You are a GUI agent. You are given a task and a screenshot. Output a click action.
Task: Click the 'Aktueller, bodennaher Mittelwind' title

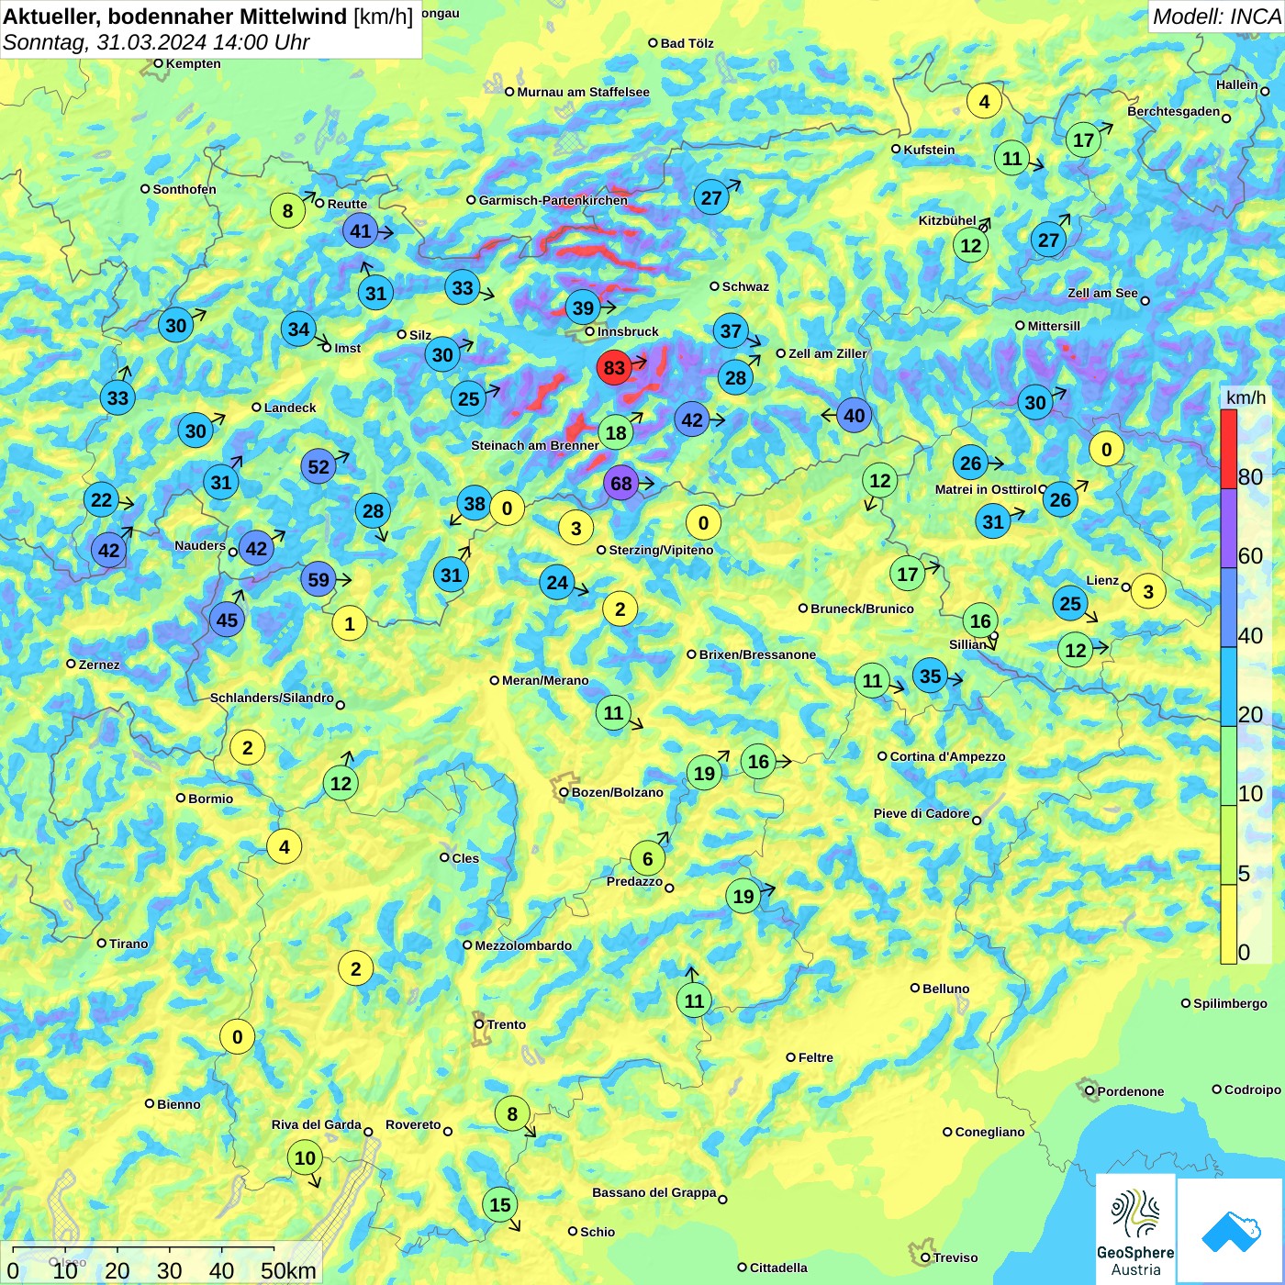pos(175,16)
